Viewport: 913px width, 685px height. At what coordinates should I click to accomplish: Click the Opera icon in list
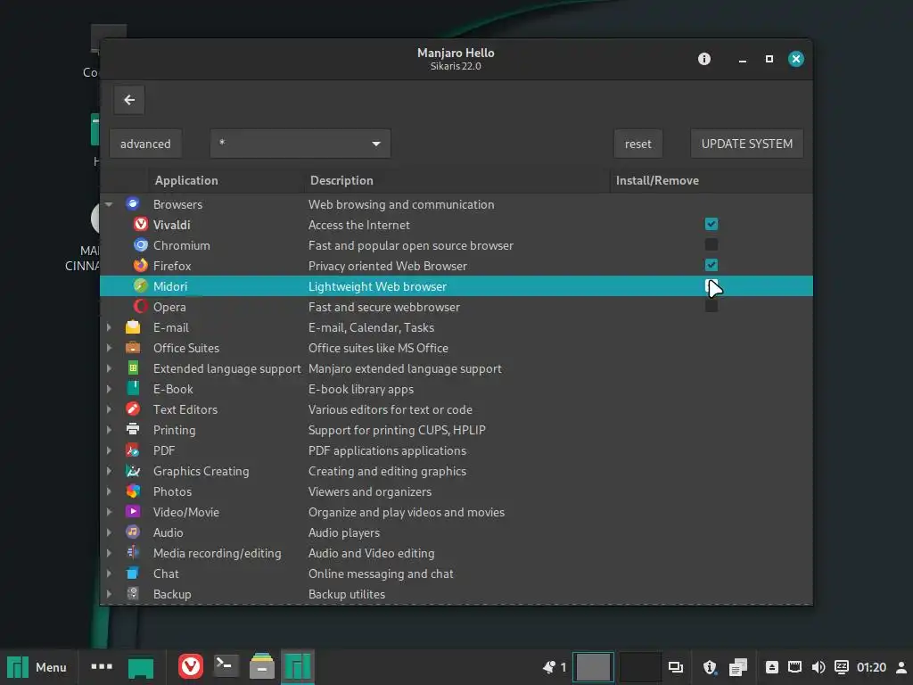[140, 307]
